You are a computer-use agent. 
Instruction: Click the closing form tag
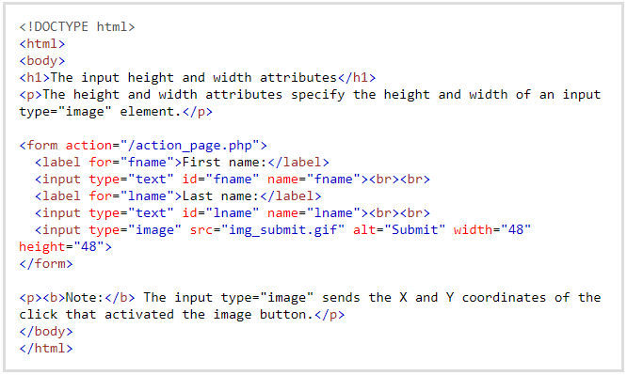click(46, 263)
